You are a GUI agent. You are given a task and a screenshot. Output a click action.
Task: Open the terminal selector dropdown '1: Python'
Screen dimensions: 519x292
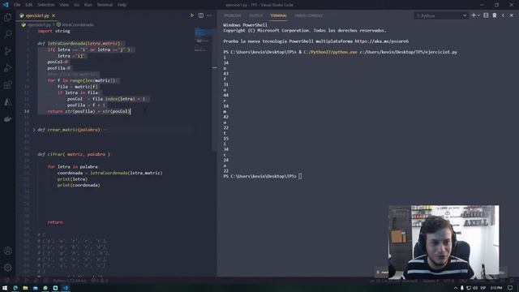(x=441, y=15)
